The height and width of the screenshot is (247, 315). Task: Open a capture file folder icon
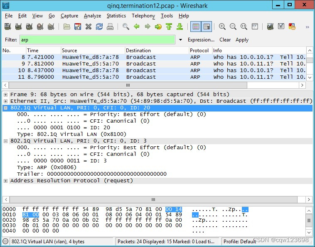click(x=66, y=27)
